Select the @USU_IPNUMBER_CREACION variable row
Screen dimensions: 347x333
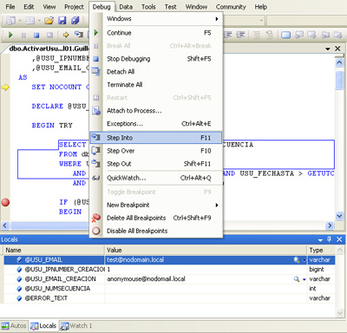[169, 270]
